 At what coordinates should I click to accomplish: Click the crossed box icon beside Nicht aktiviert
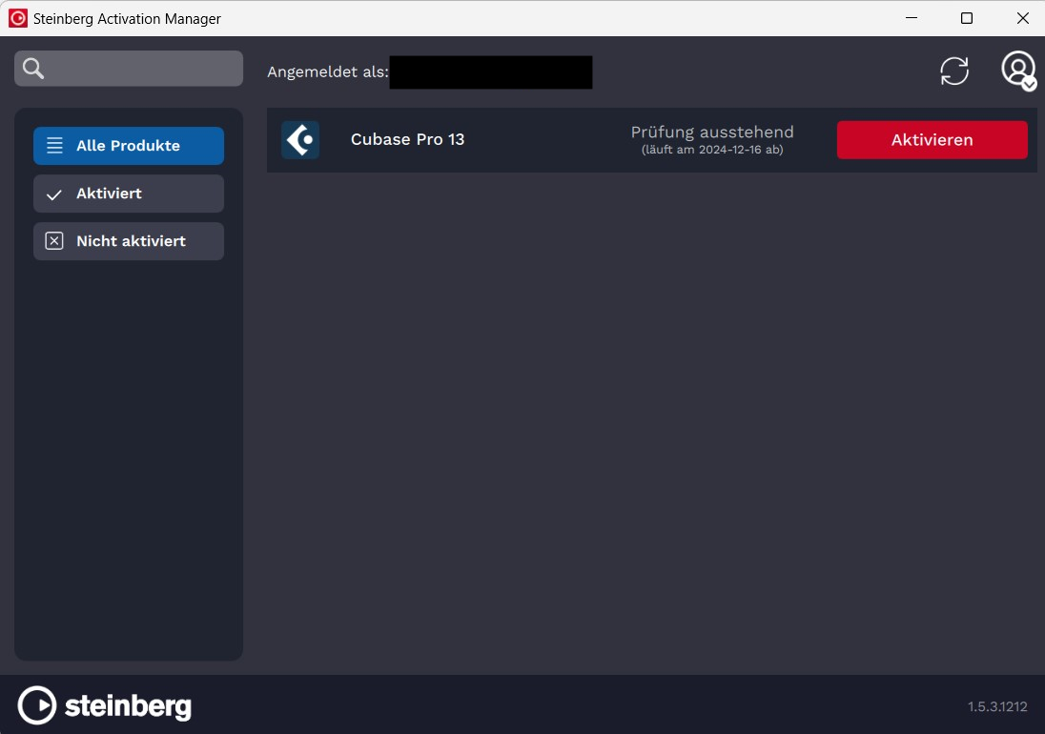[55, 241]
